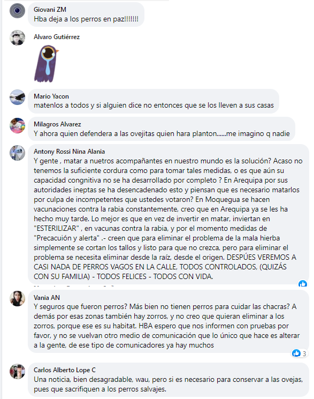Click Mario Yacon's comment text bubble

pyautogui.click(x=154, y=101)
